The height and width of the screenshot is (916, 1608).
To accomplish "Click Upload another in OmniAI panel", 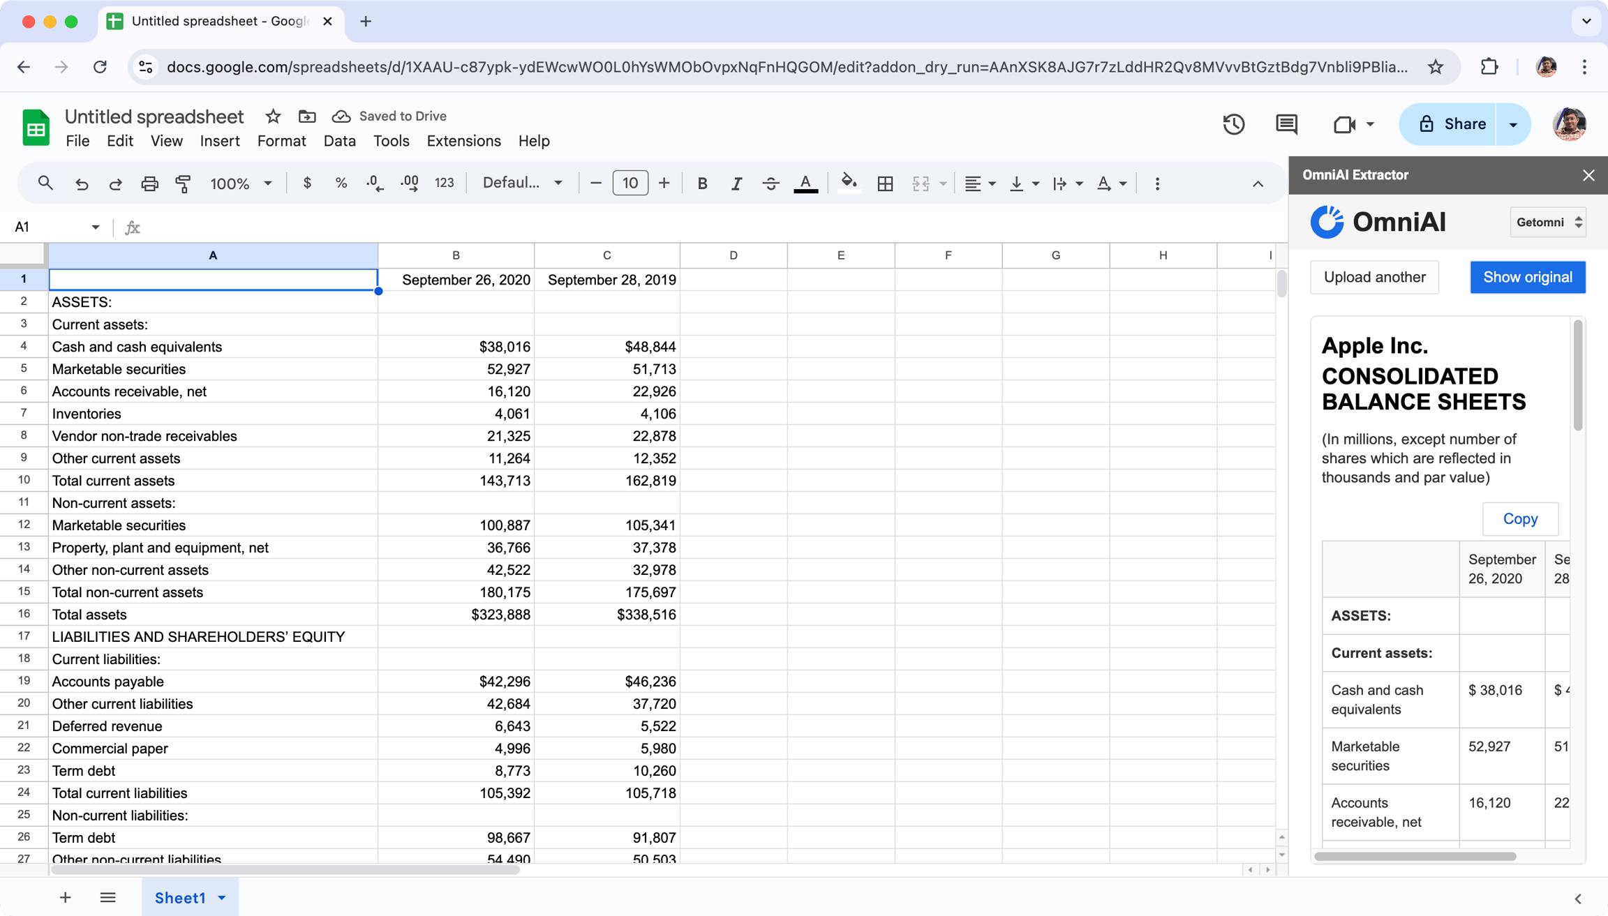I will (x=1374, y=277).
